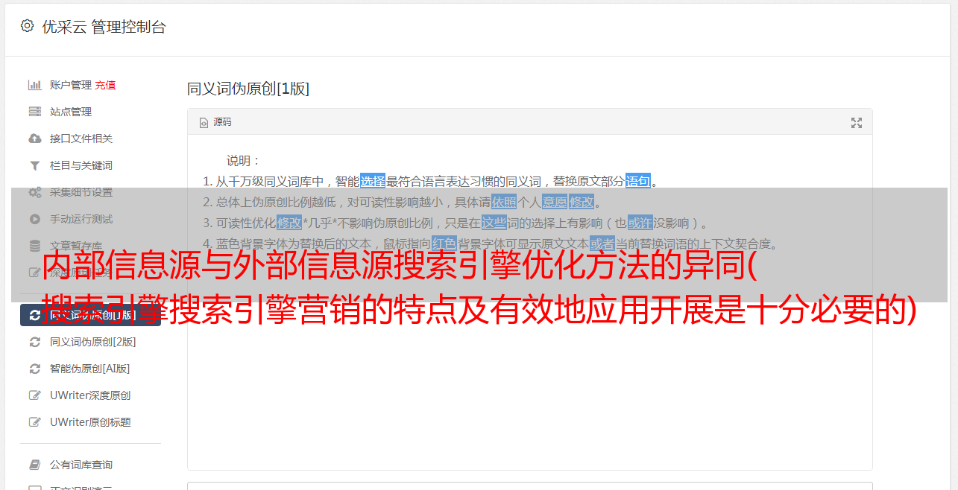This screenshot has width=958, height=490.
Task: Select 同义词伪原创[1版] active sidebar item
Action: click(x=90, y=315)
